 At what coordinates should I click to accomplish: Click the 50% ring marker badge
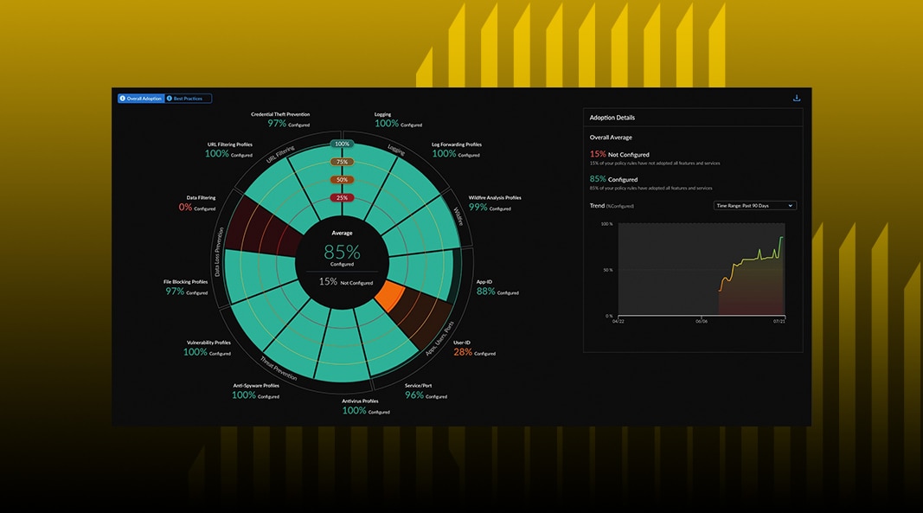343,180
